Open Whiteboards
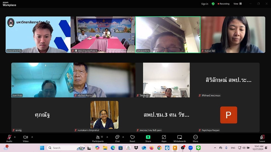 tap(180, 138)
